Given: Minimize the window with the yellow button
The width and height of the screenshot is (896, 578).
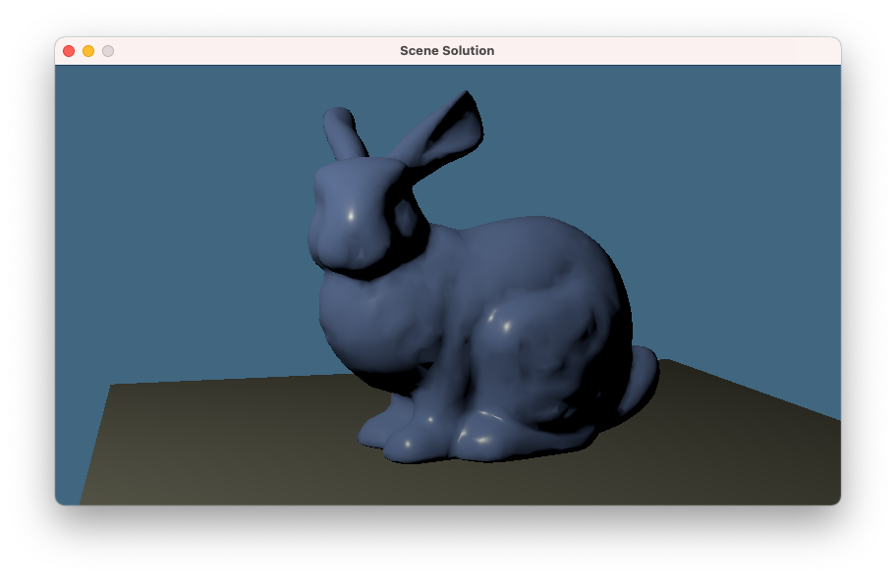Looking at the screenshot, I should pos(88,51).
